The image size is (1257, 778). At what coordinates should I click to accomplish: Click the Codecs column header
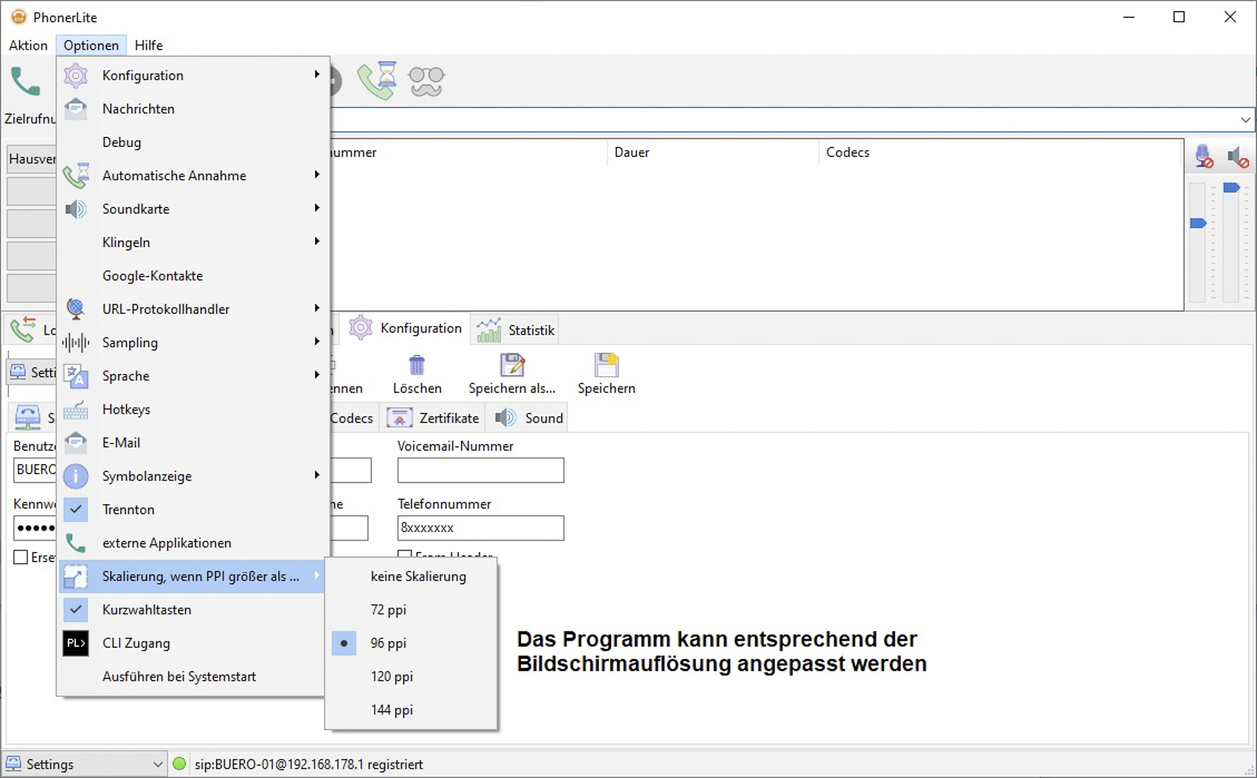click(999, 152)
